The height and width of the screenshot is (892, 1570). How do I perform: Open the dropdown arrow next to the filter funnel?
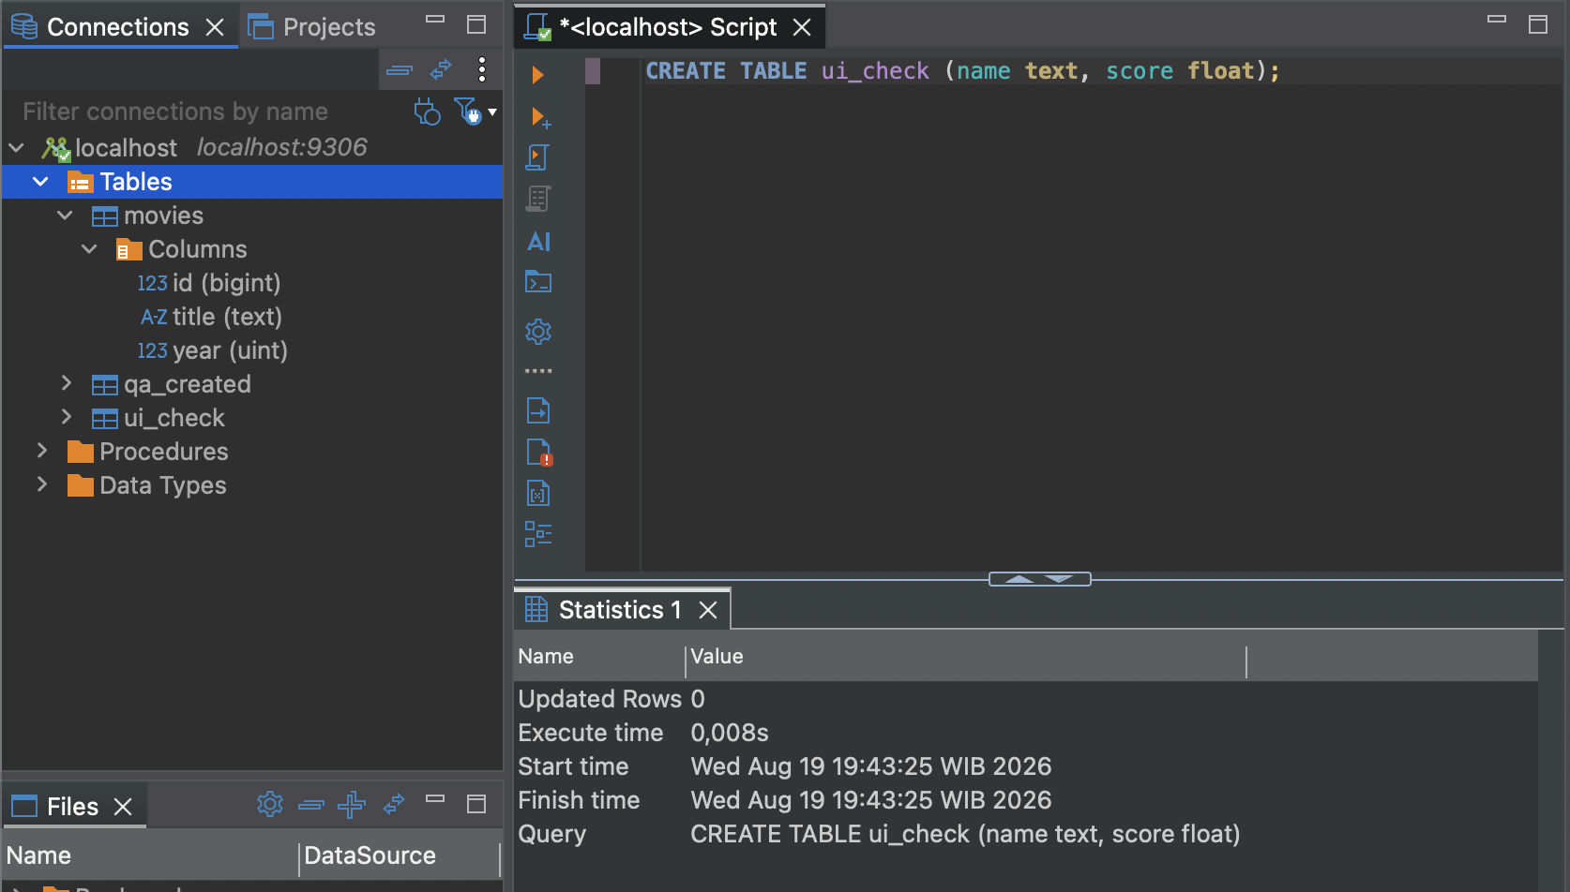coord(492,111)
